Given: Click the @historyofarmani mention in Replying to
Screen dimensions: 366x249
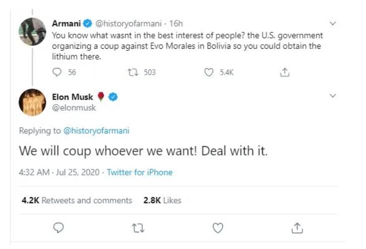Looking at the screenshot, I should click(x=96, y=130).
